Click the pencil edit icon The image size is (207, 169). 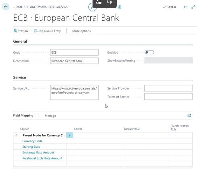click(x=92, y=7)
